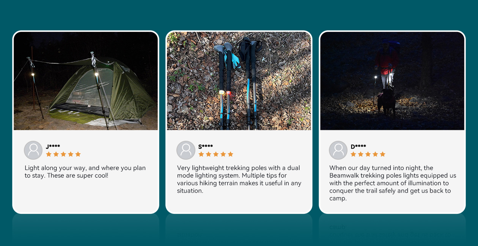478x246 pixels.
Task: Click the third star under D****
Action: point(368,154)
